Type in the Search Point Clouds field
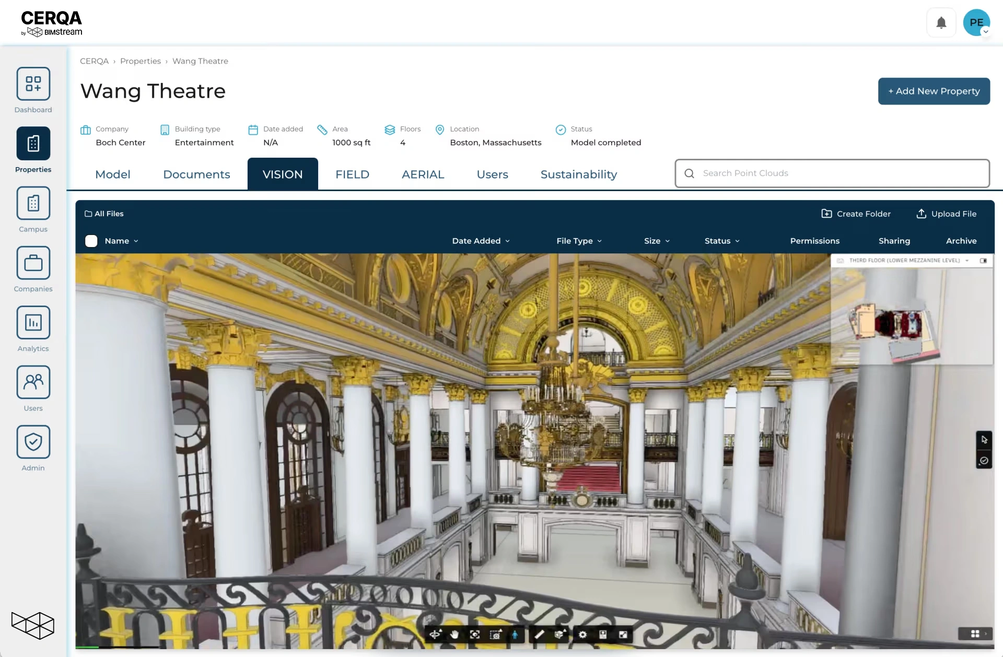 pos(831,173)
